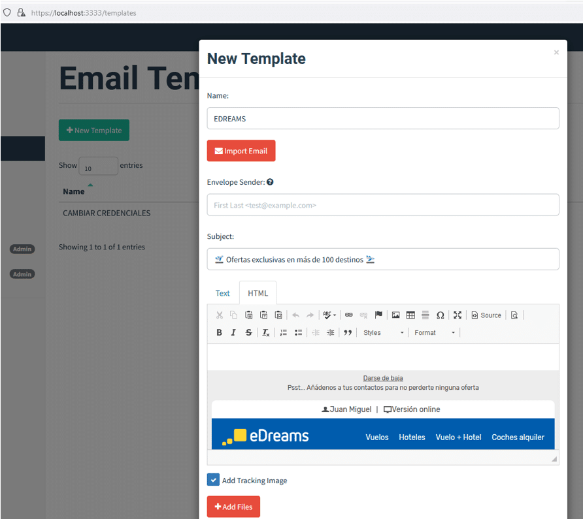Open Envelope Sender help question-mark icon

pyautogui.click(x=270, y=182)
